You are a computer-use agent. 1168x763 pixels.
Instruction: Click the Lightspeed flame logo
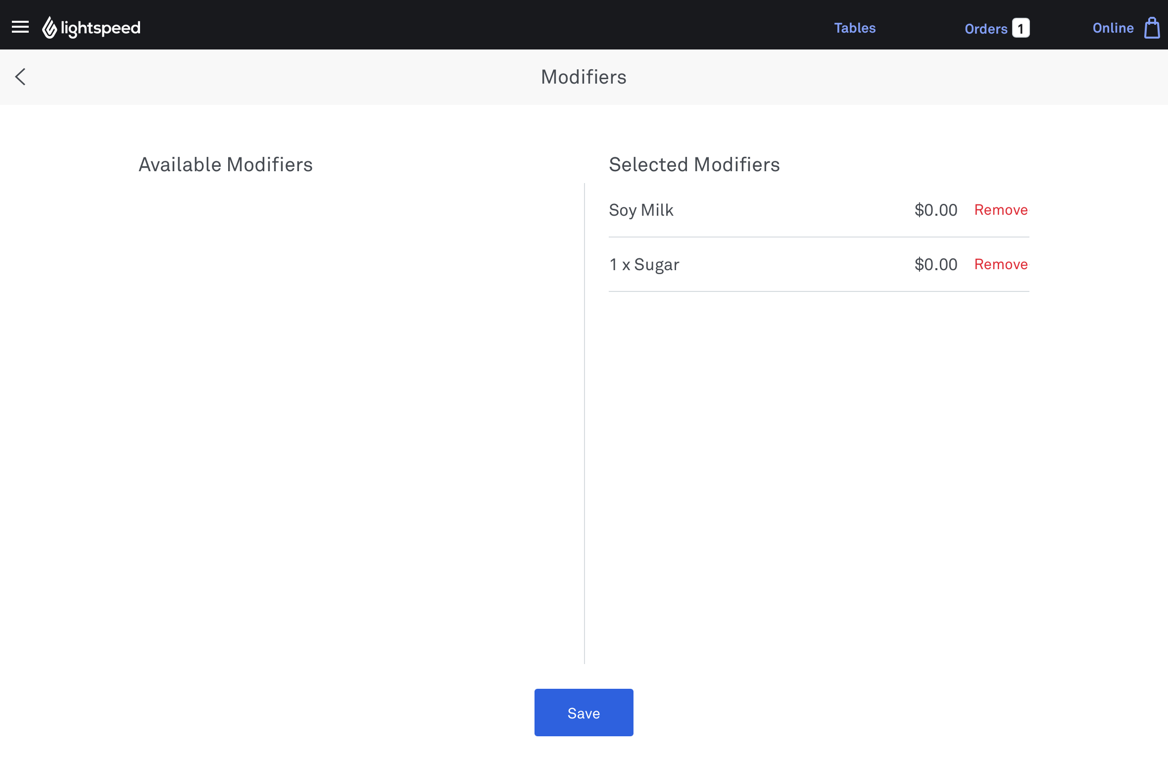(49, 28)
